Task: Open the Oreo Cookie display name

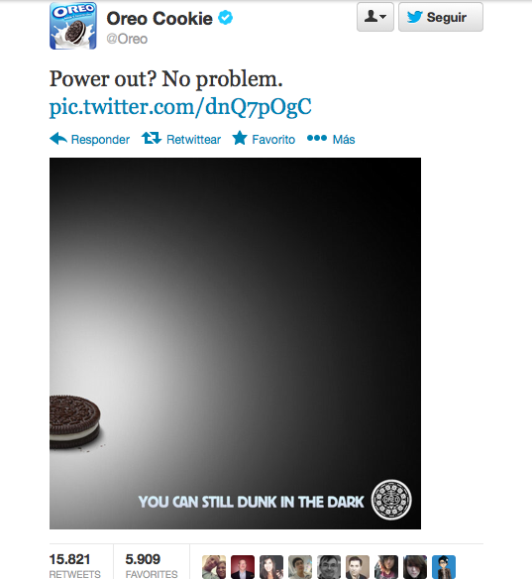Action: (160, 19)
